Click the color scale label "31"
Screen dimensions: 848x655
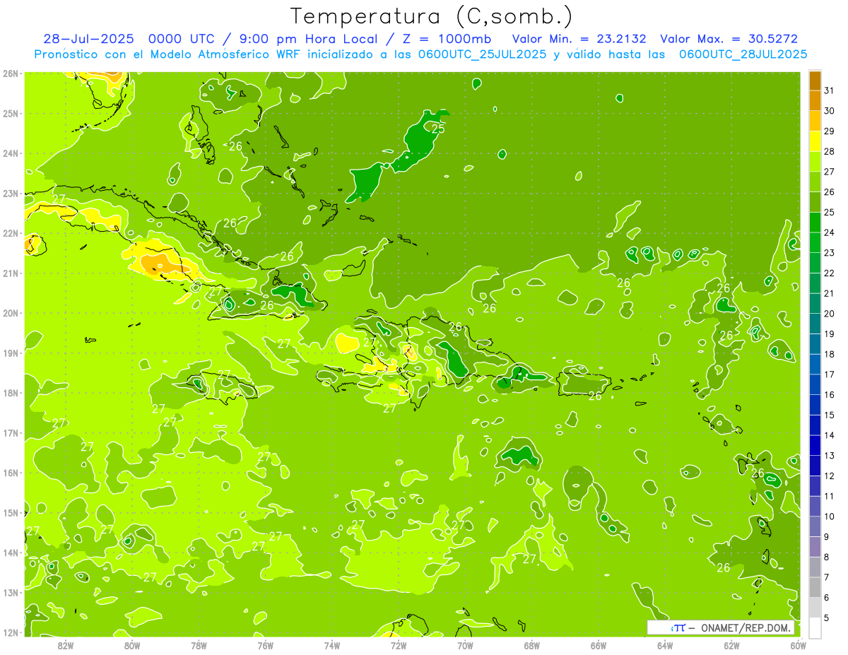pyautogui.click(x=829, y=90)
